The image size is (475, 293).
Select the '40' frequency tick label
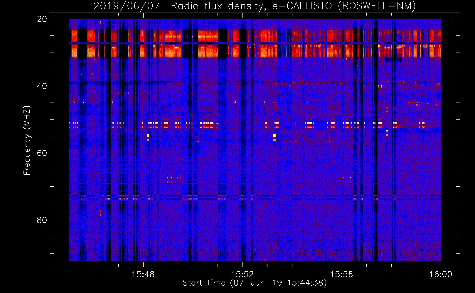[42, 86]
